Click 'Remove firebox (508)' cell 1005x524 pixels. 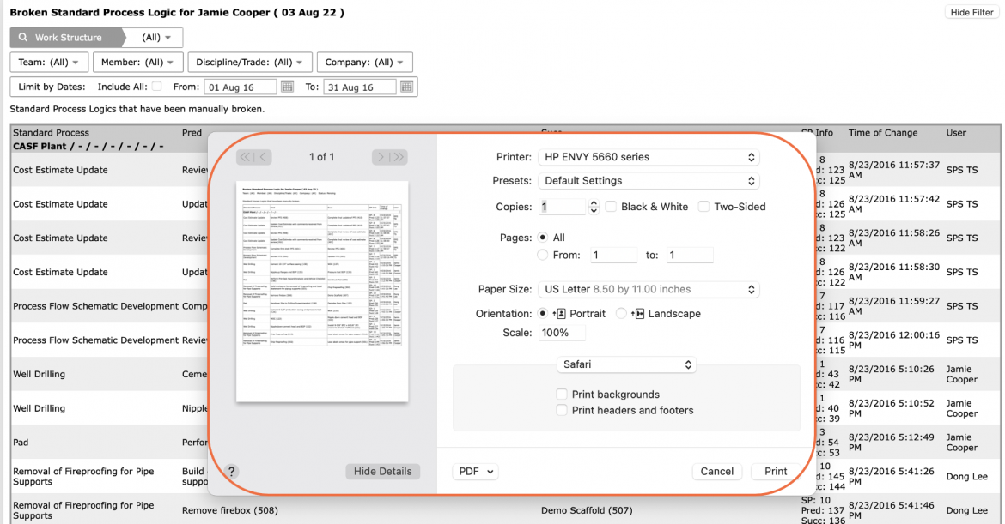coord(229,510)
